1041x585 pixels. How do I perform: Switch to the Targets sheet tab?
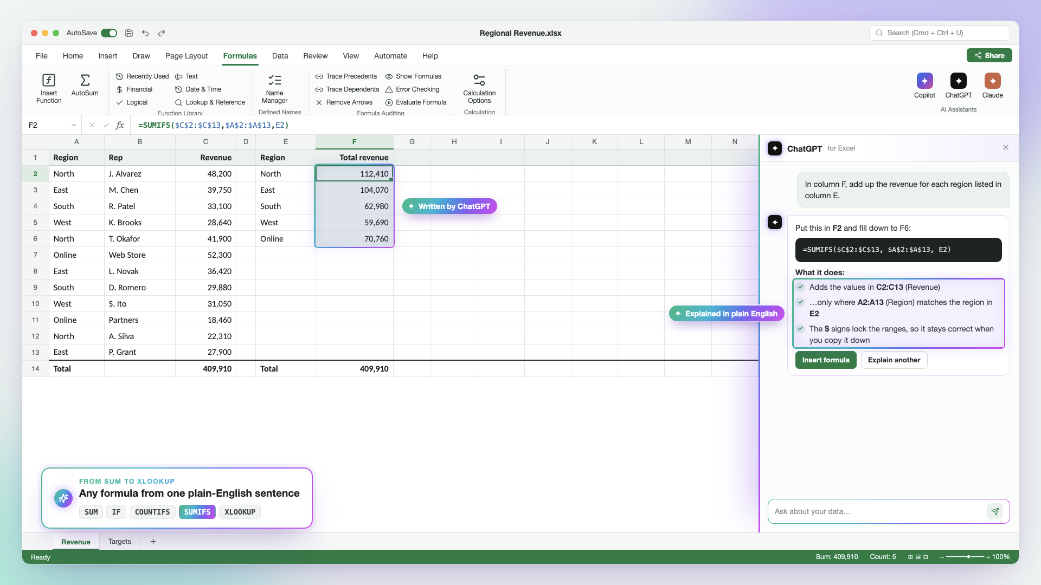(x=120, y=541)
